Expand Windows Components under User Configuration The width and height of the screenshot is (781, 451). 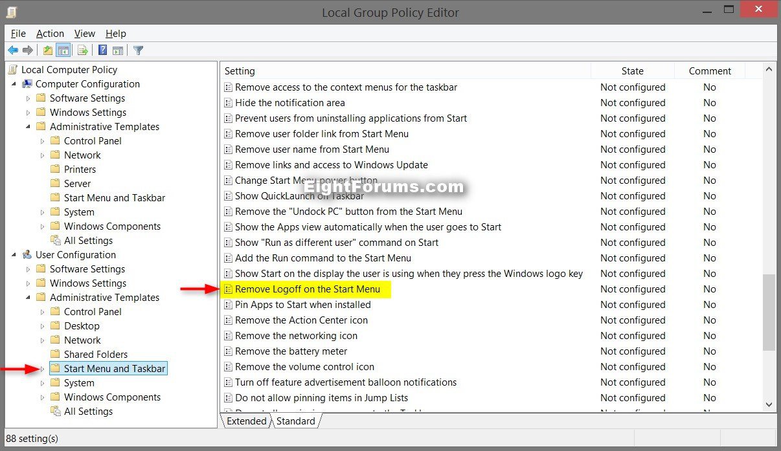pos(41,397)
